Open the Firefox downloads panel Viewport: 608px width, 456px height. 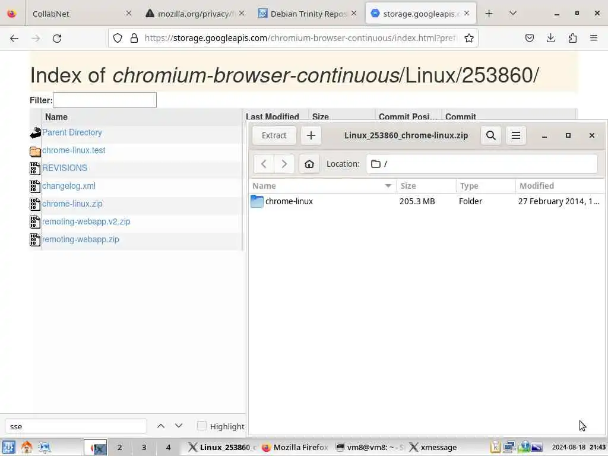click(x=550, y=38)
